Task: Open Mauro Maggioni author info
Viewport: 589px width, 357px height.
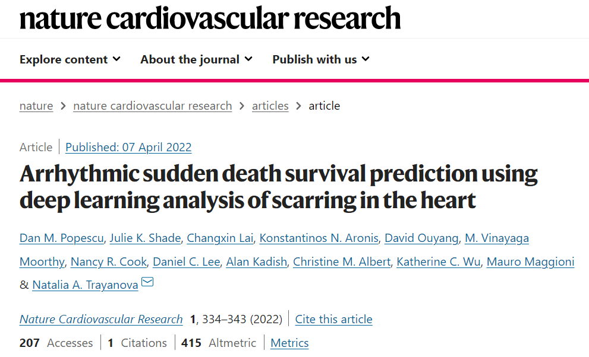Action: tap(530, 262)
